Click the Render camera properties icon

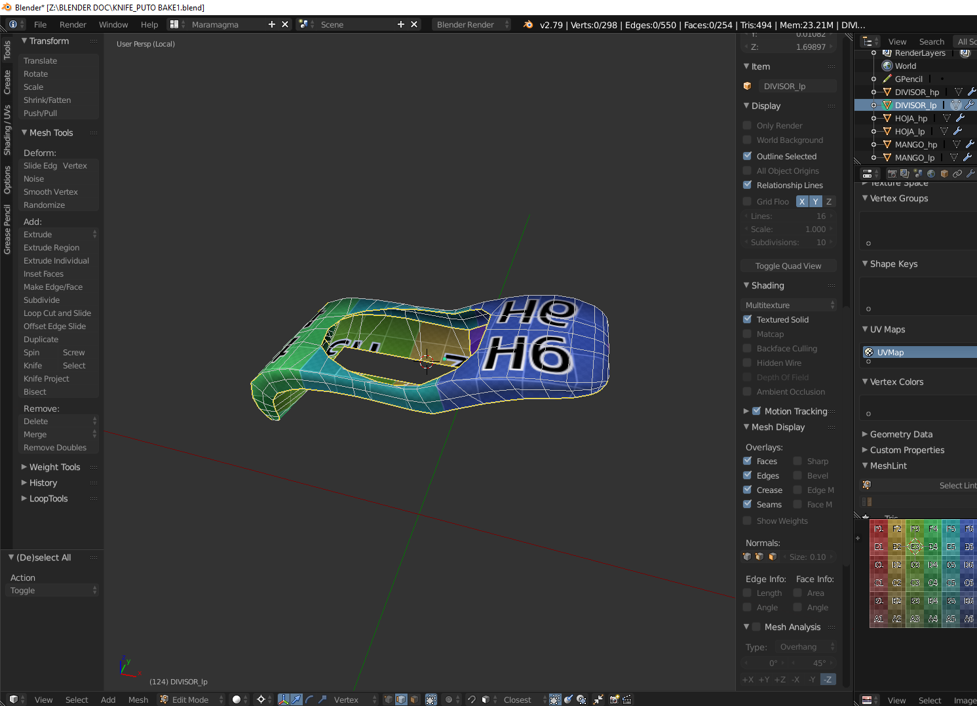tap(892, 174)
